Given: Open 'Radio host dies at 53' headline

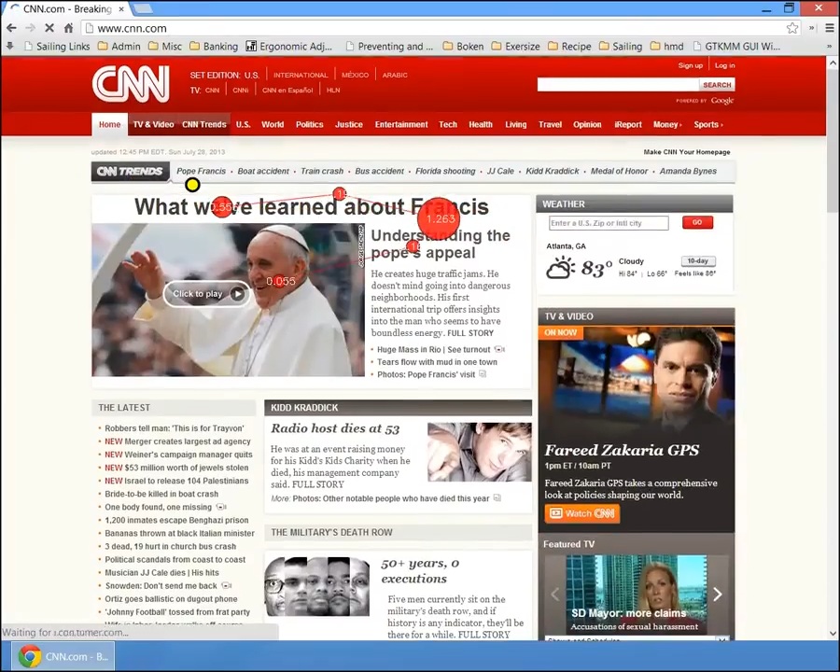Looking at the screenshot, I should pyautogui.click(x=335, y=428).
